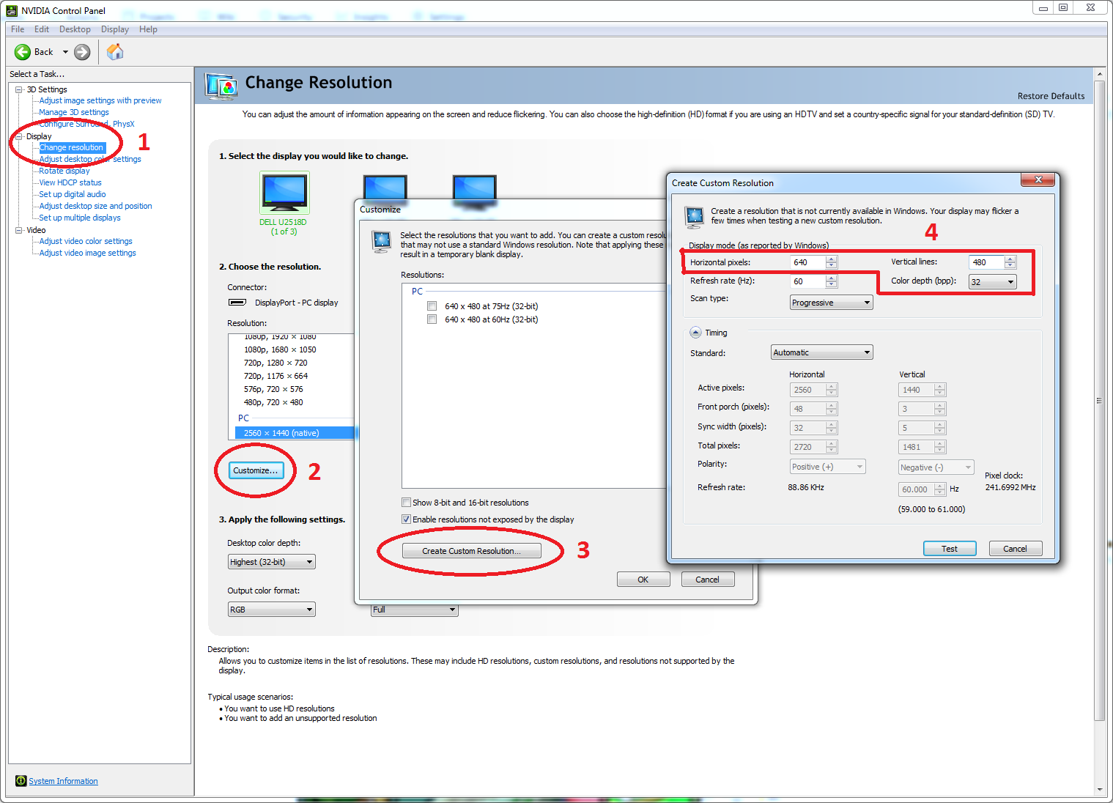1113x803 pixels.
Task: Select View HDCP status task
Action: pyautogui.click(x=70, y=182)
